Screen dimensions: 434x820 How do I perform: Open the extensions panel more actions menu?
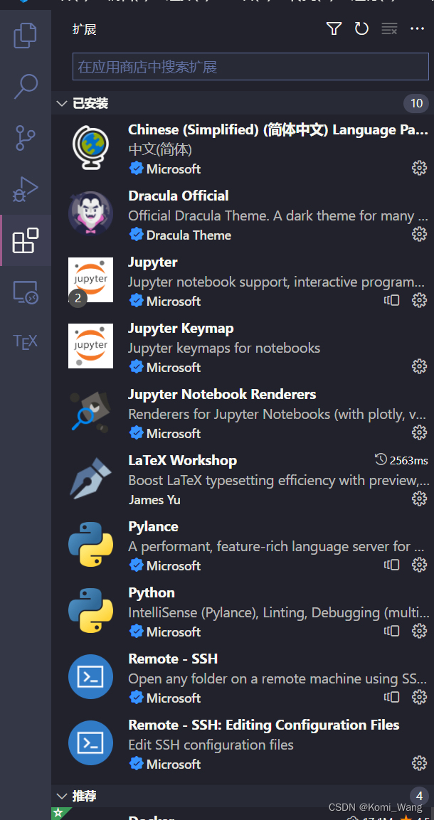[x=417, y=28]
